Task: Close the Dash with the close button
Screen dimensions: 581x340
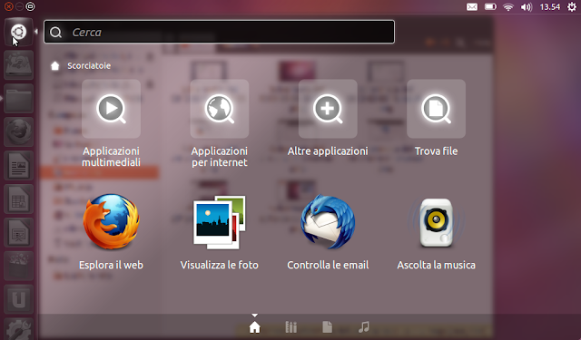Action: pyautogui.click(x=8, y=6)
